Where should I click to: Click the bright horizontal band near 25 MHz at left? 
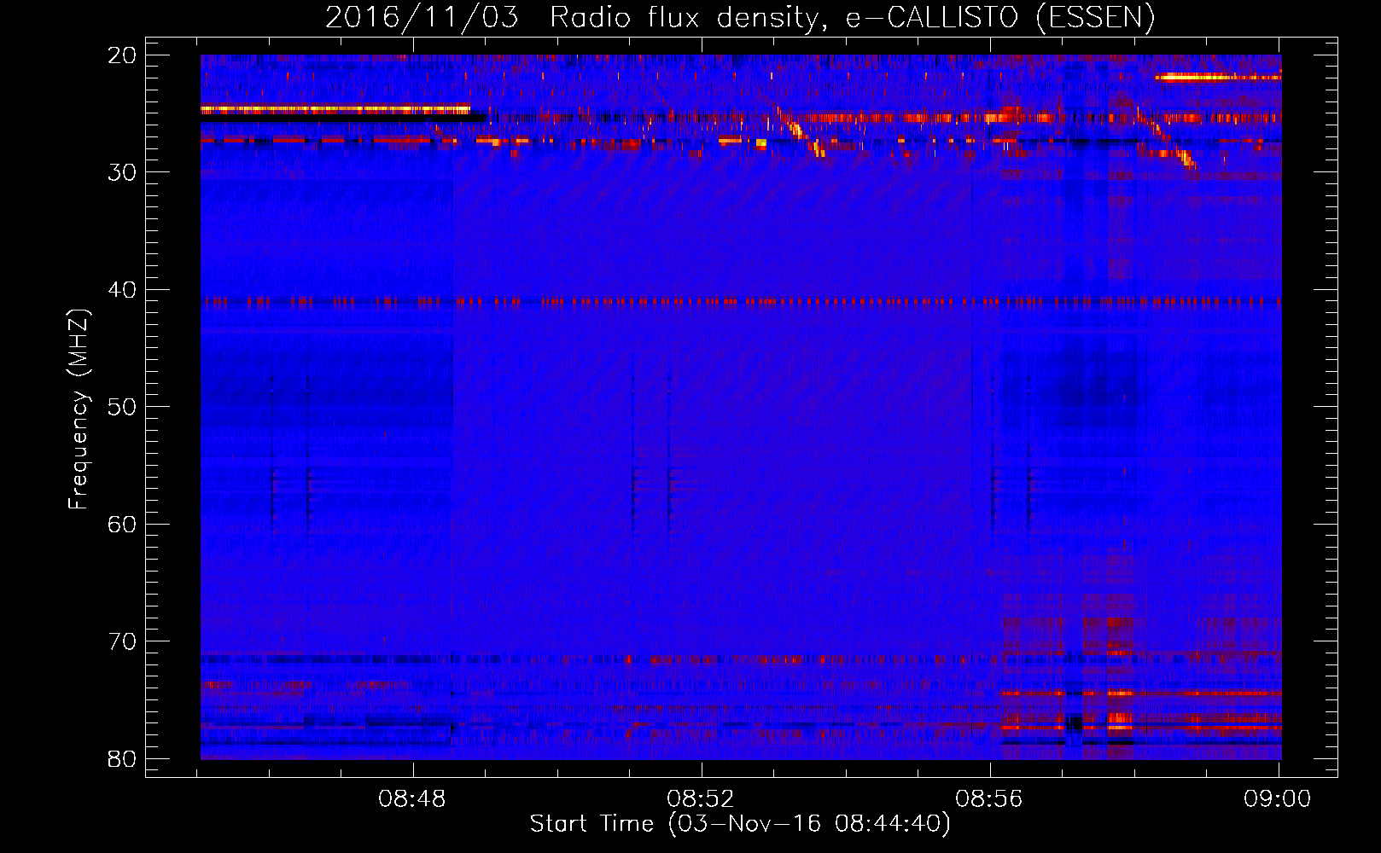coord(335,109)
